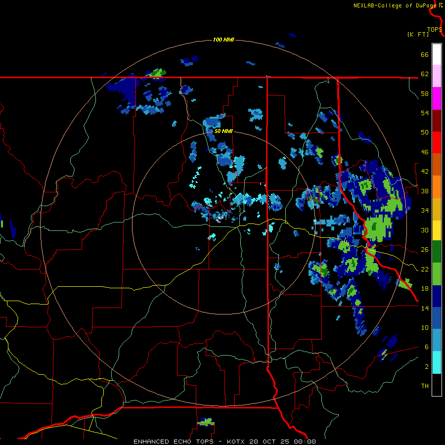Click the legend label "TH"

click(x=425, y=386)
